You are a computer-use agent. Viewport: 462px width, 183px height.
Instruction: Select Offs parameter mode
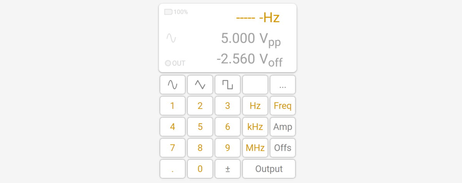[x=283, y=148]
